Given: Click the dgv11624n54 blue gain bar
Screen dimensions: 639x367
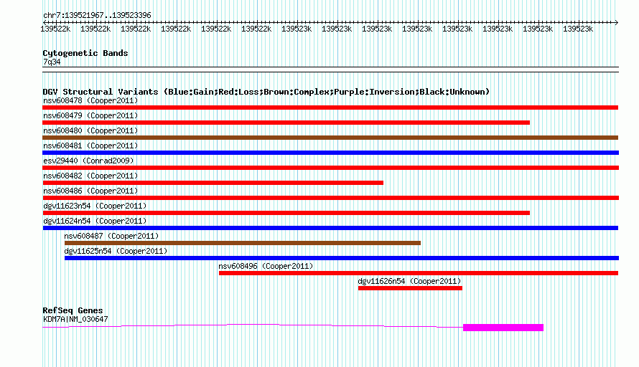Looking at the screenshot, I should click(330, 228).
